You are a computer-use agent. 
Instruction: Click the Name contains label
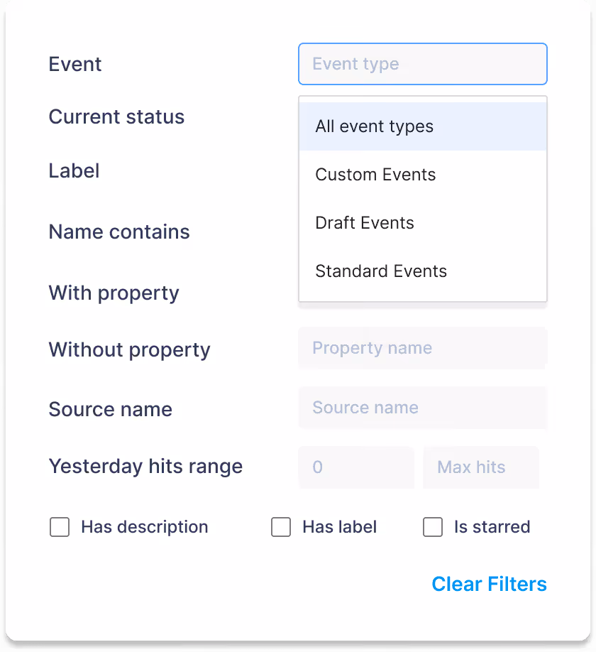[x=118, y=232]
